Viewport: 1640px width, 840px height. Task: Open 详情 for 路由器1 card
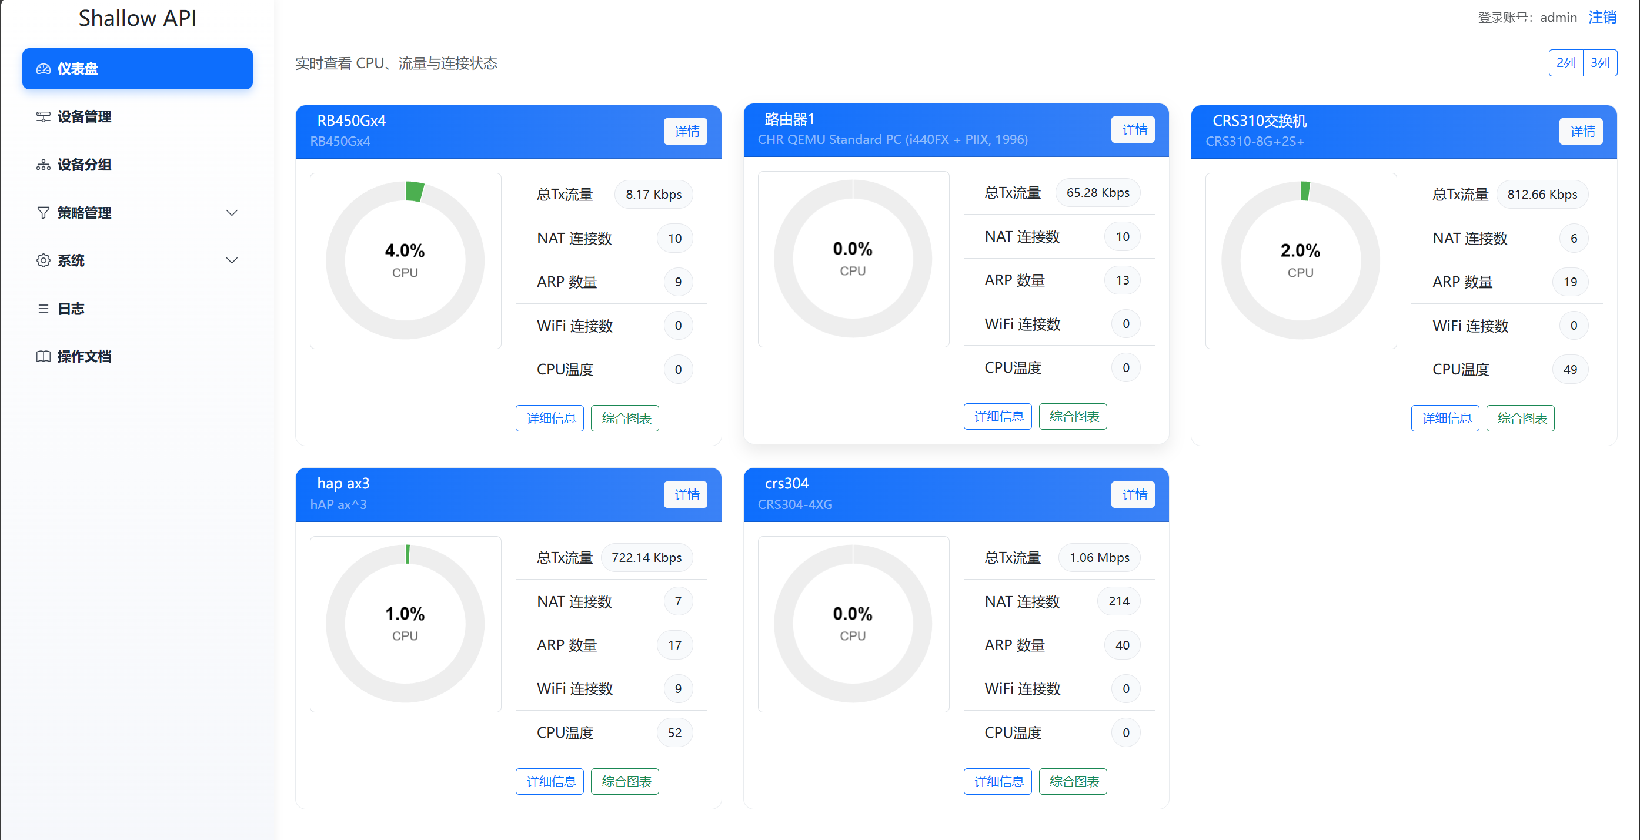pos(1133,130)
